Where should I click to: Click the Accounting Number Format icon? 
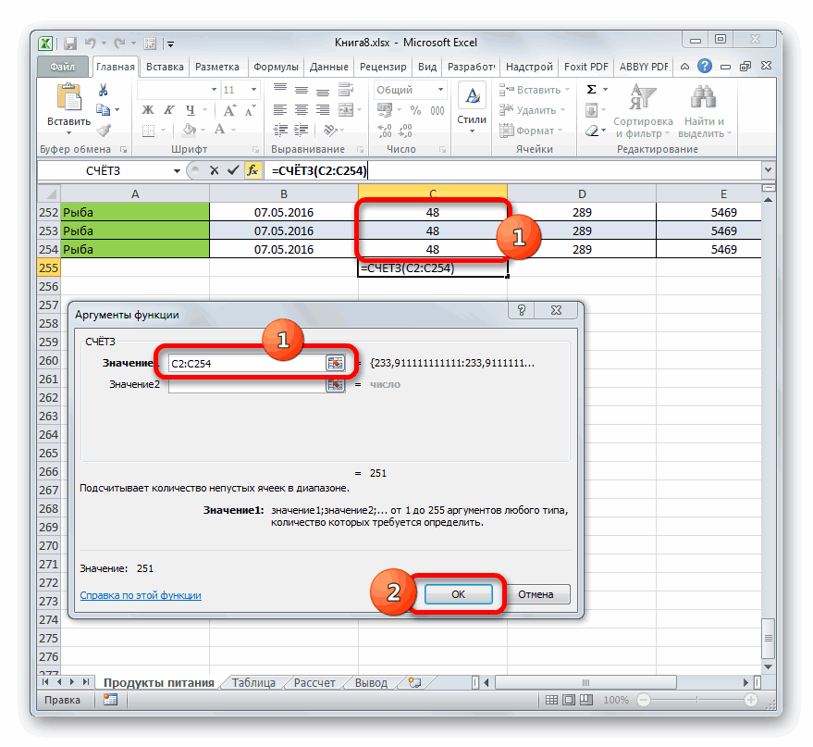pyautogui.click(x=384, y=110)
